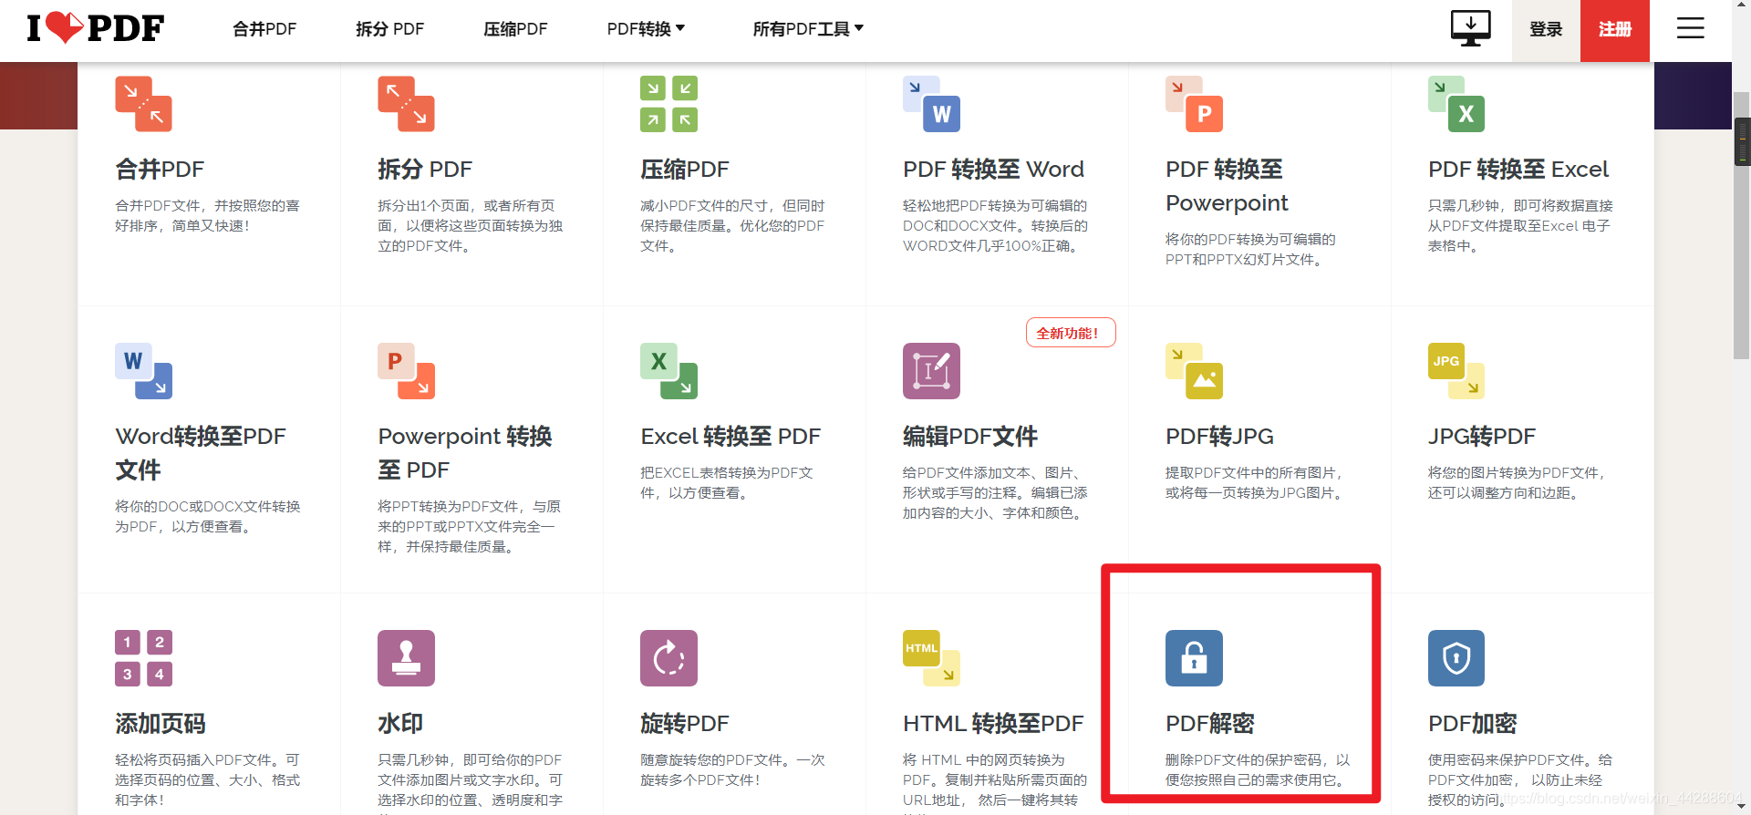Viewport: 1751px width, 815px height.
Task: Click the 登录 login button
Action: click(x=1546, y=30)
